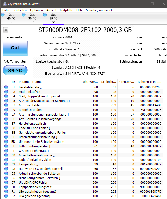Click status icon of LBA gelesen row
The image size is (167, 199).
tap(6, 196)
